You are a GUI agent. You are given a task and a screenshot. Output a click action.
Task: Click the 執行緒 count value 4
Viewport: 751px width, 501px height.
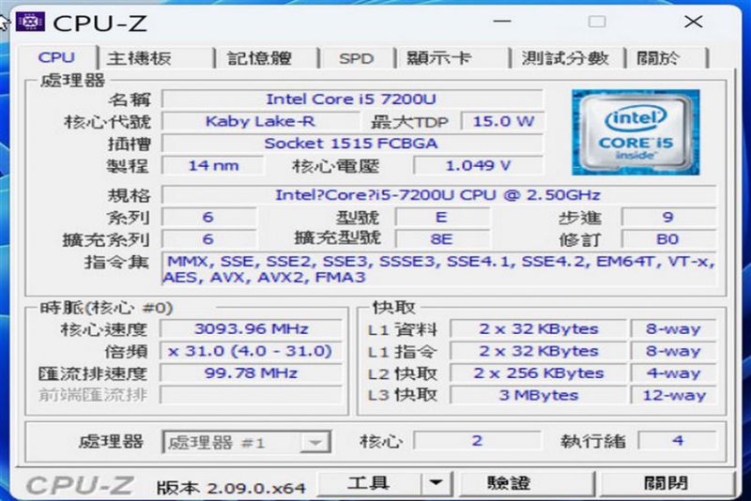(x=677, y=440)
